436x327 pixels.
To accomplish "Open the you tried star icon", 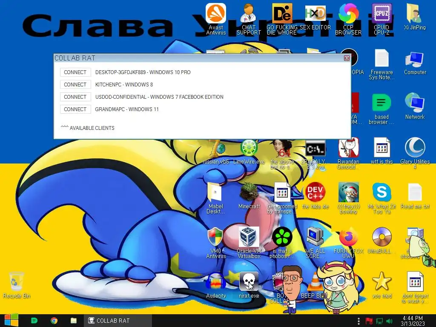I will point(381,286).
